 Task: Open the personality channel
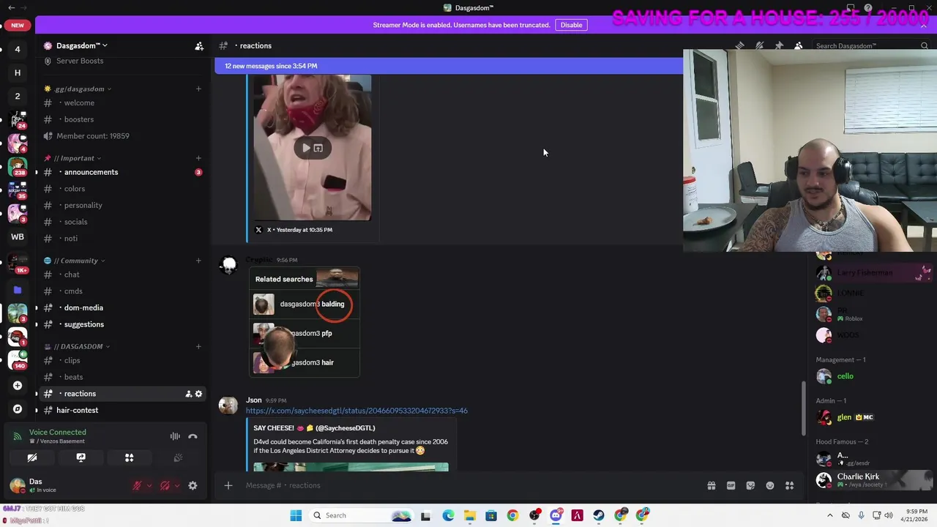tap(122, 205)
